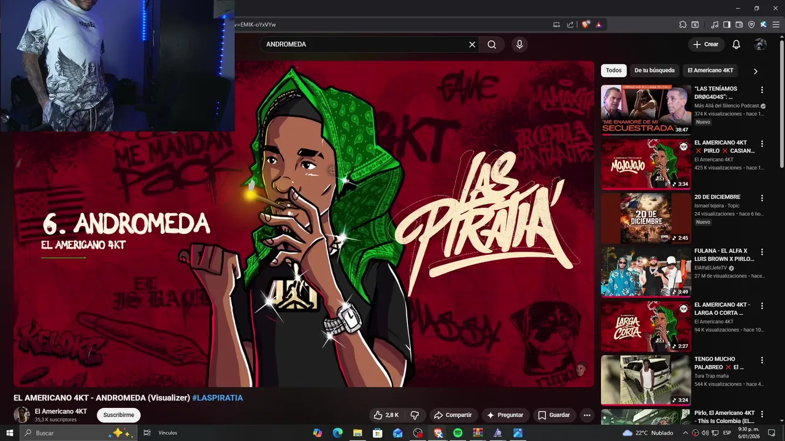
Task: Open Spotify from the taskbar
Action: [x=458, y=433]
